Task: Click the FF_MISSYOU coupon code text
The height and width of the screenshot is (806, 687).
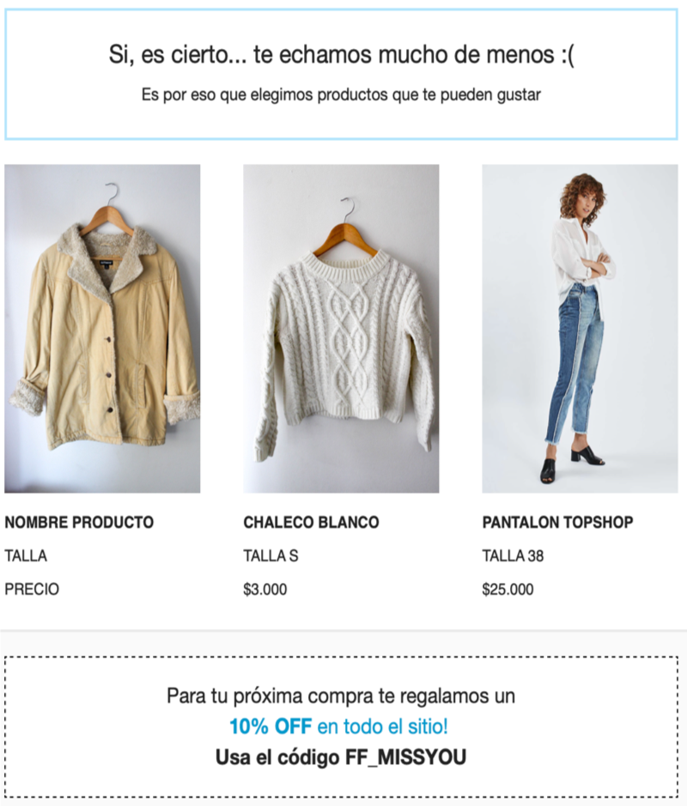Action: tap(405, 757)
